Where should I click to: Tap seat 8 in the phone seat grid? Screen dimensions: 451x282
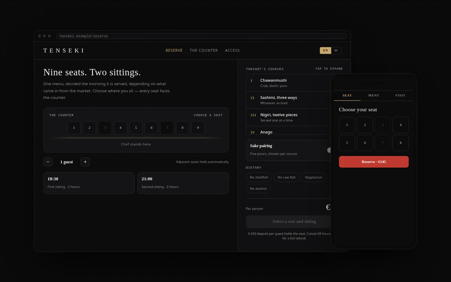tap(401, 143)
